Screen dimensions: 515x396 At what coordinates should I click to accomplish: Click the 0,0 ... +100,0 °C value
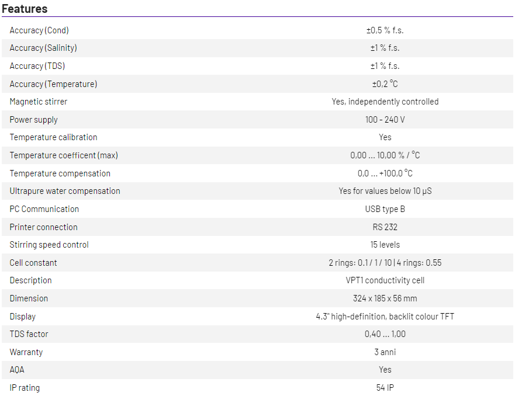385,173
